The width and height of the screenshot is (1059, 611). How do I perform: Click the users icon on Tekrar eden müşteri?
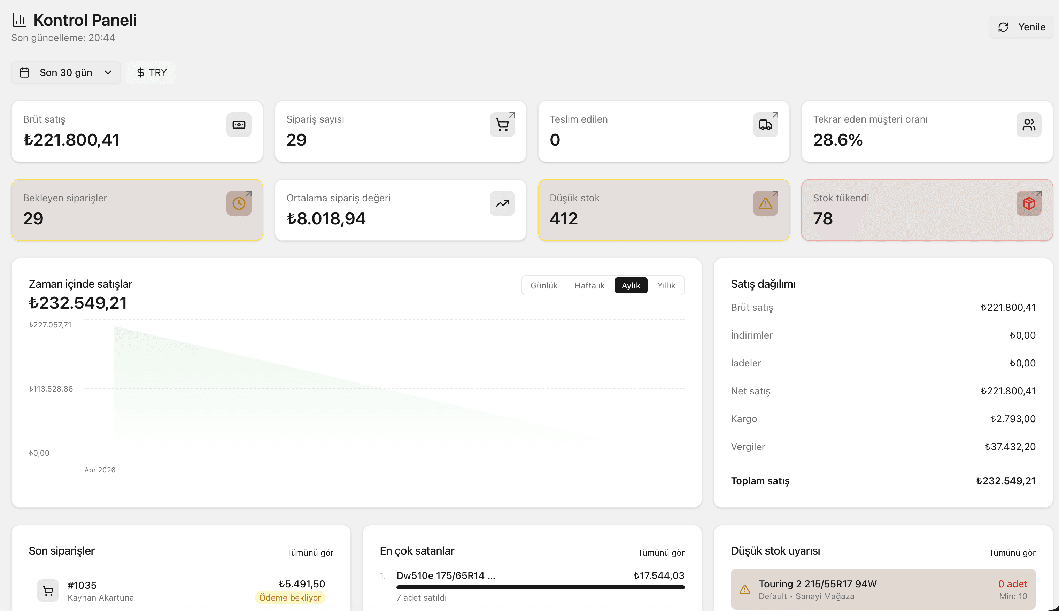click(x=1029, y=125)
